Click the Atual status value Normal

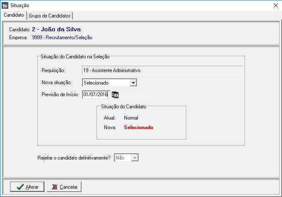(x=131, y=118)
